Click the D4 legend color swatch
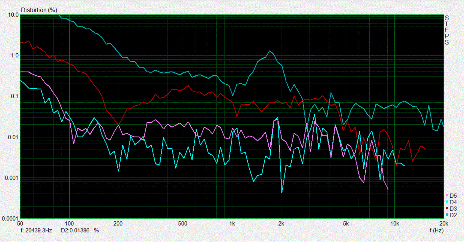Screen dimensions: 464x242 click(447, 202)
